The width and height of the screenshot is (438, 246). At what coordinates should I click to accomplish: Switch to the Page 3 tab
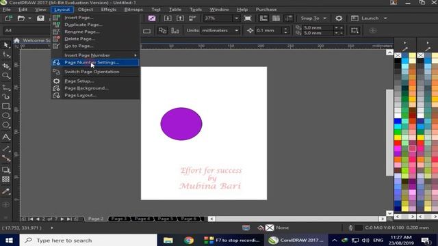pyautogui.click(x=119, y=219)
